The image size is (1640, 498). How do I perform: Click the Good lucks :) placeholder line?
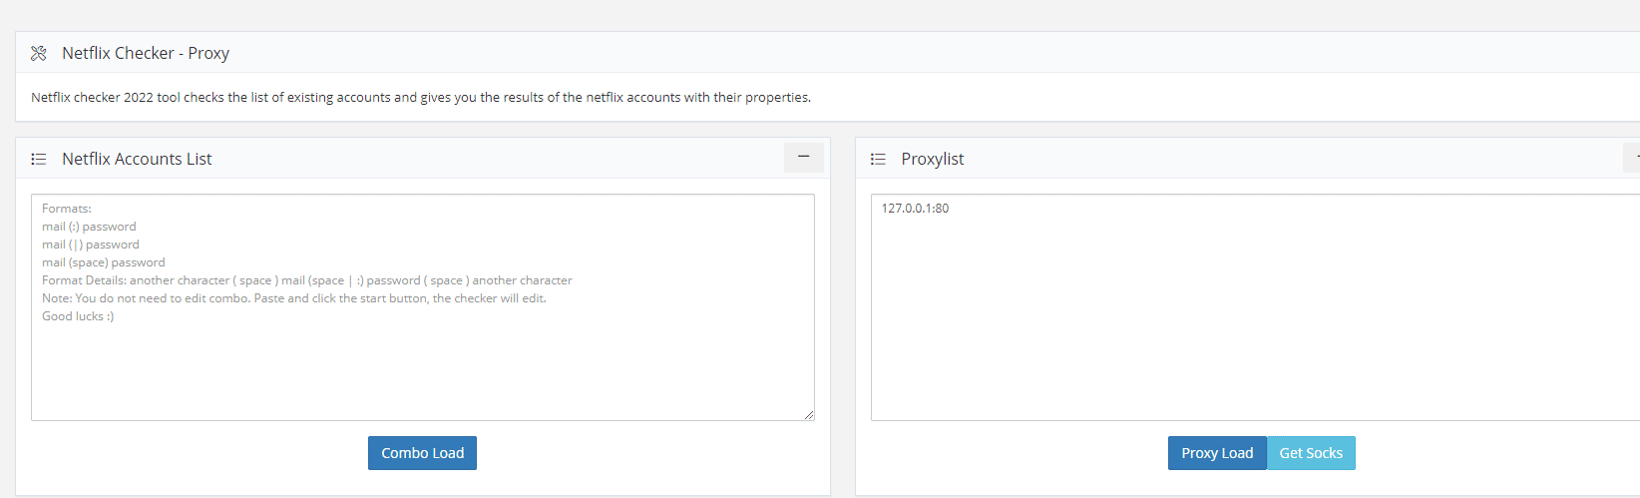78,316
